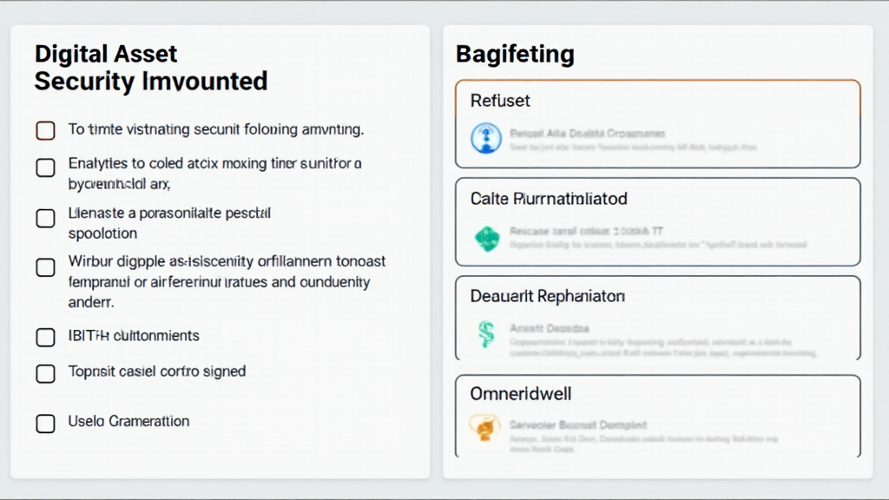Image resolution: width=889 pixels, height=500 pixels.
Task: Toggle the "Wirbur digpple" checkbox
Action: pos(45,267)
